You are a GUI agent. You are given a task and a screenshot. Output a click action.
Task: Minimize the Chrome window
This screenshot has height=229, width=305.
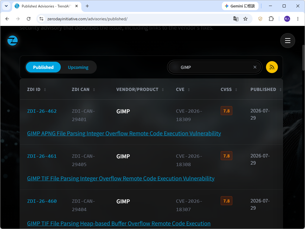[270, 6]
